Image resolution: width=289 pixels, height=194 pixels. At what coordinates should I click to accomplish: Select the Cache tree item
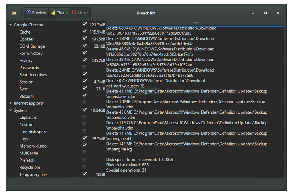click(x=25, y=32)
